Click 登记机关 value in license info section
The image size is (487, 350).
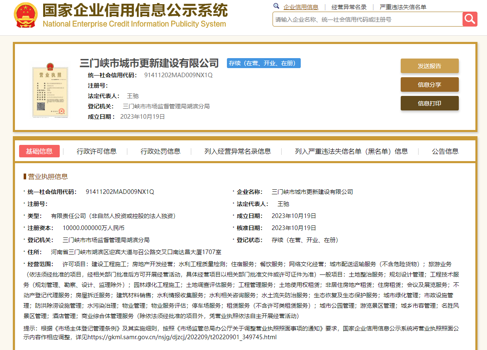click(x=106, y=240)
